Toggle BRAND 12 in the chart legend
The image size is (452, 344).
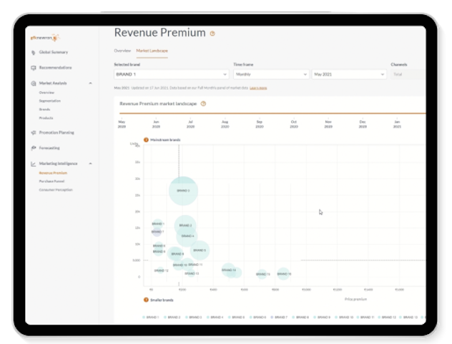click(x=386, y=317)
